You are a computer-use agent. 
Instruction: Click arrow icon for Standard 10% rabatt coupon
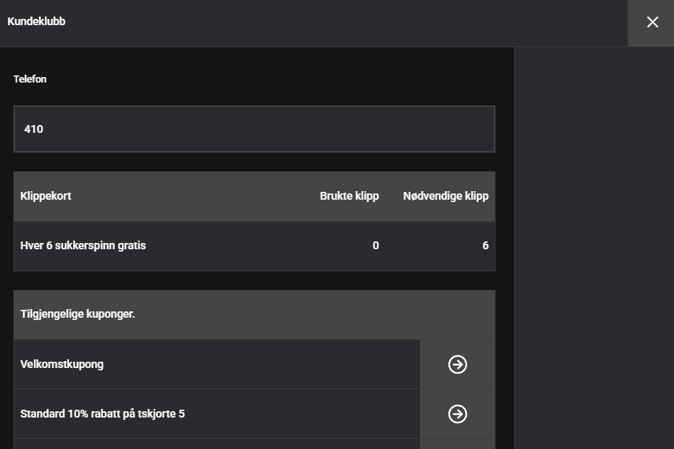458,414
